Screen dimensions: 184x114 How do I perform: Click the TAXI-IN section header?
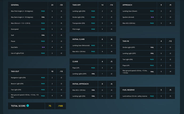pyautogui.click(x=126, y=41)
